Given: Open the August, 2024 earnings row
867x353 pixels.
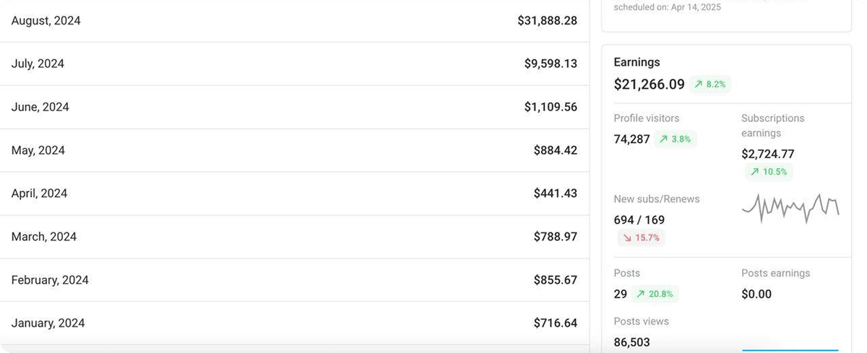Looking at the screenshot, I should [294, 21].
